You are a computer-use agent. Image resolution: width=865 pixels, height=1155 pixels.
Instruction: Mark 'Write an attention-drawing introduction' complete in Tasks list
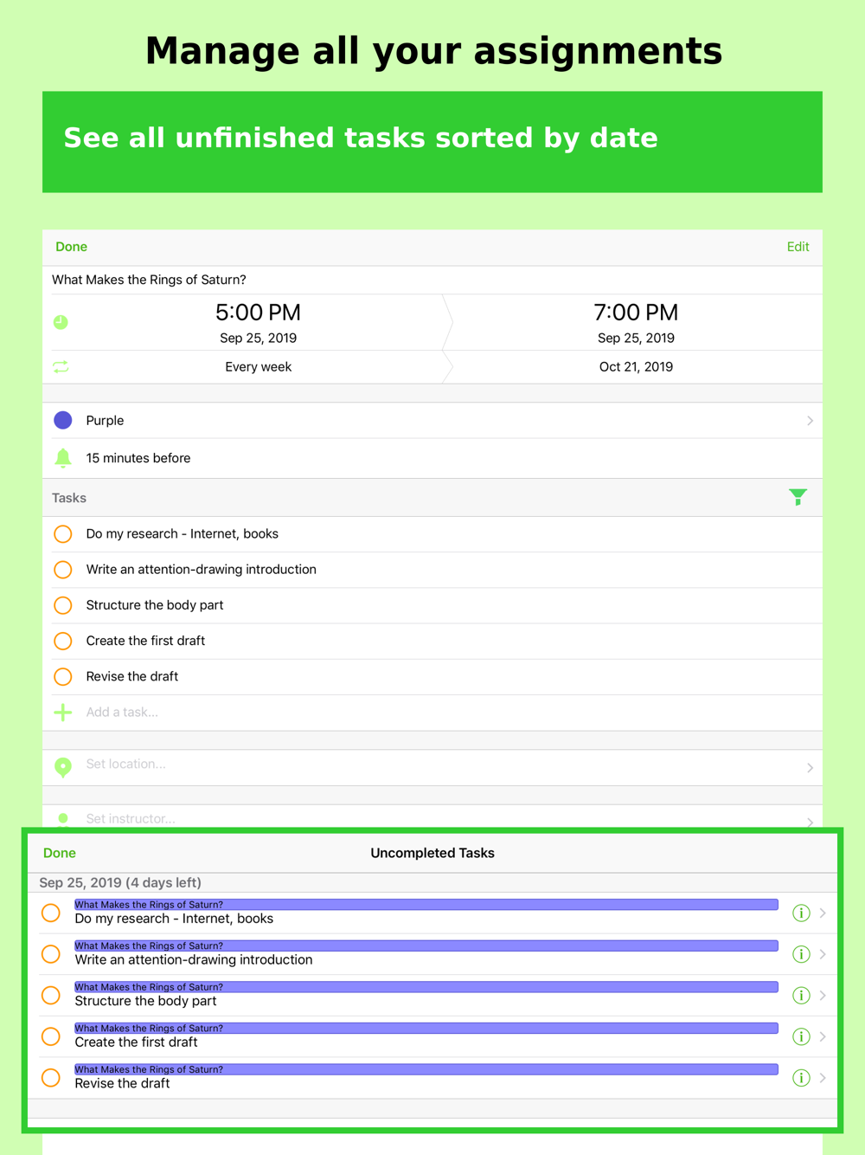point(63,570)
